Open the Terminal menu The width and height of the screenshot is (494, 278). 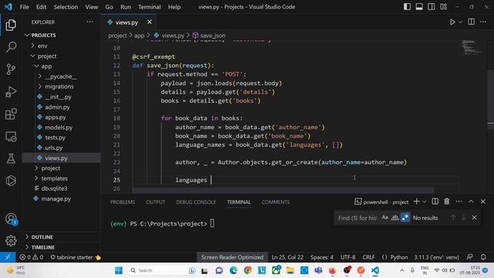point(149,7)
